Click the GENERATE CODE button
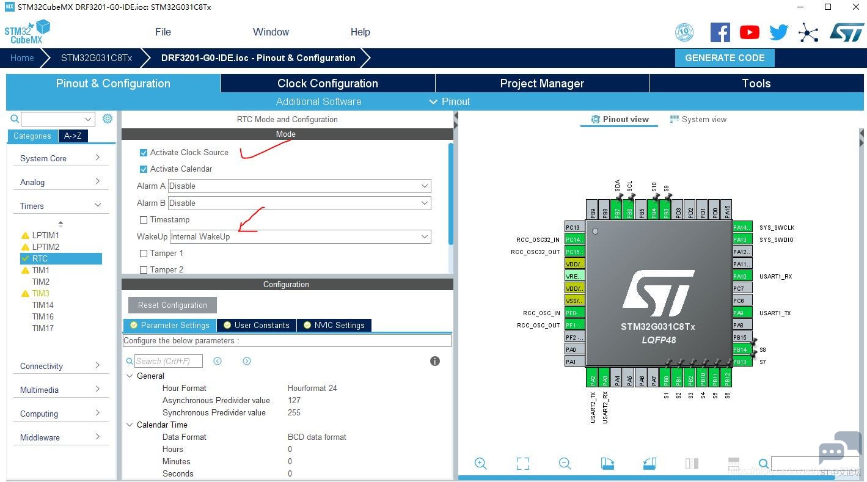 point(725,58)
